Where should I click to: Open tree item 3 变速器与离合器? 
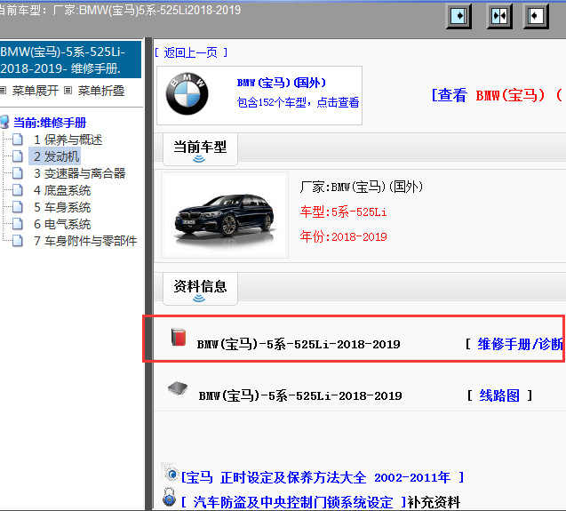coord(79,173)
